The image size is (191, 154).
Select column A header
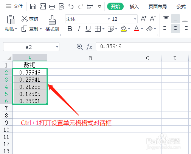(x=30, y=58)
